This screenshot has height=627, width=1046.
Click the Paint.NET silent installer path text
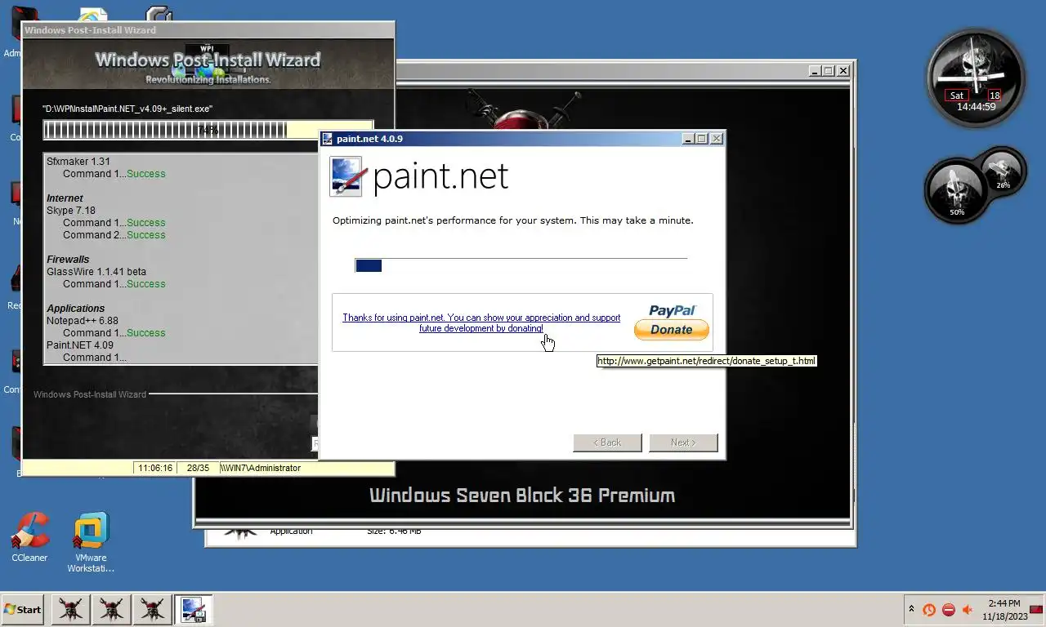[x=128, y=109]
